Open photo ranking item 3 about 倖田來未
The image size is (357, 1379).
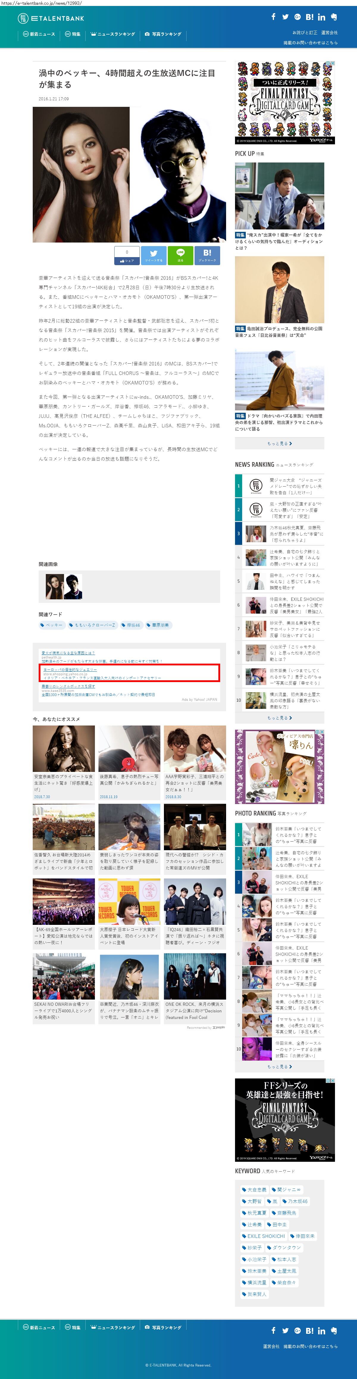click(279, 882)
